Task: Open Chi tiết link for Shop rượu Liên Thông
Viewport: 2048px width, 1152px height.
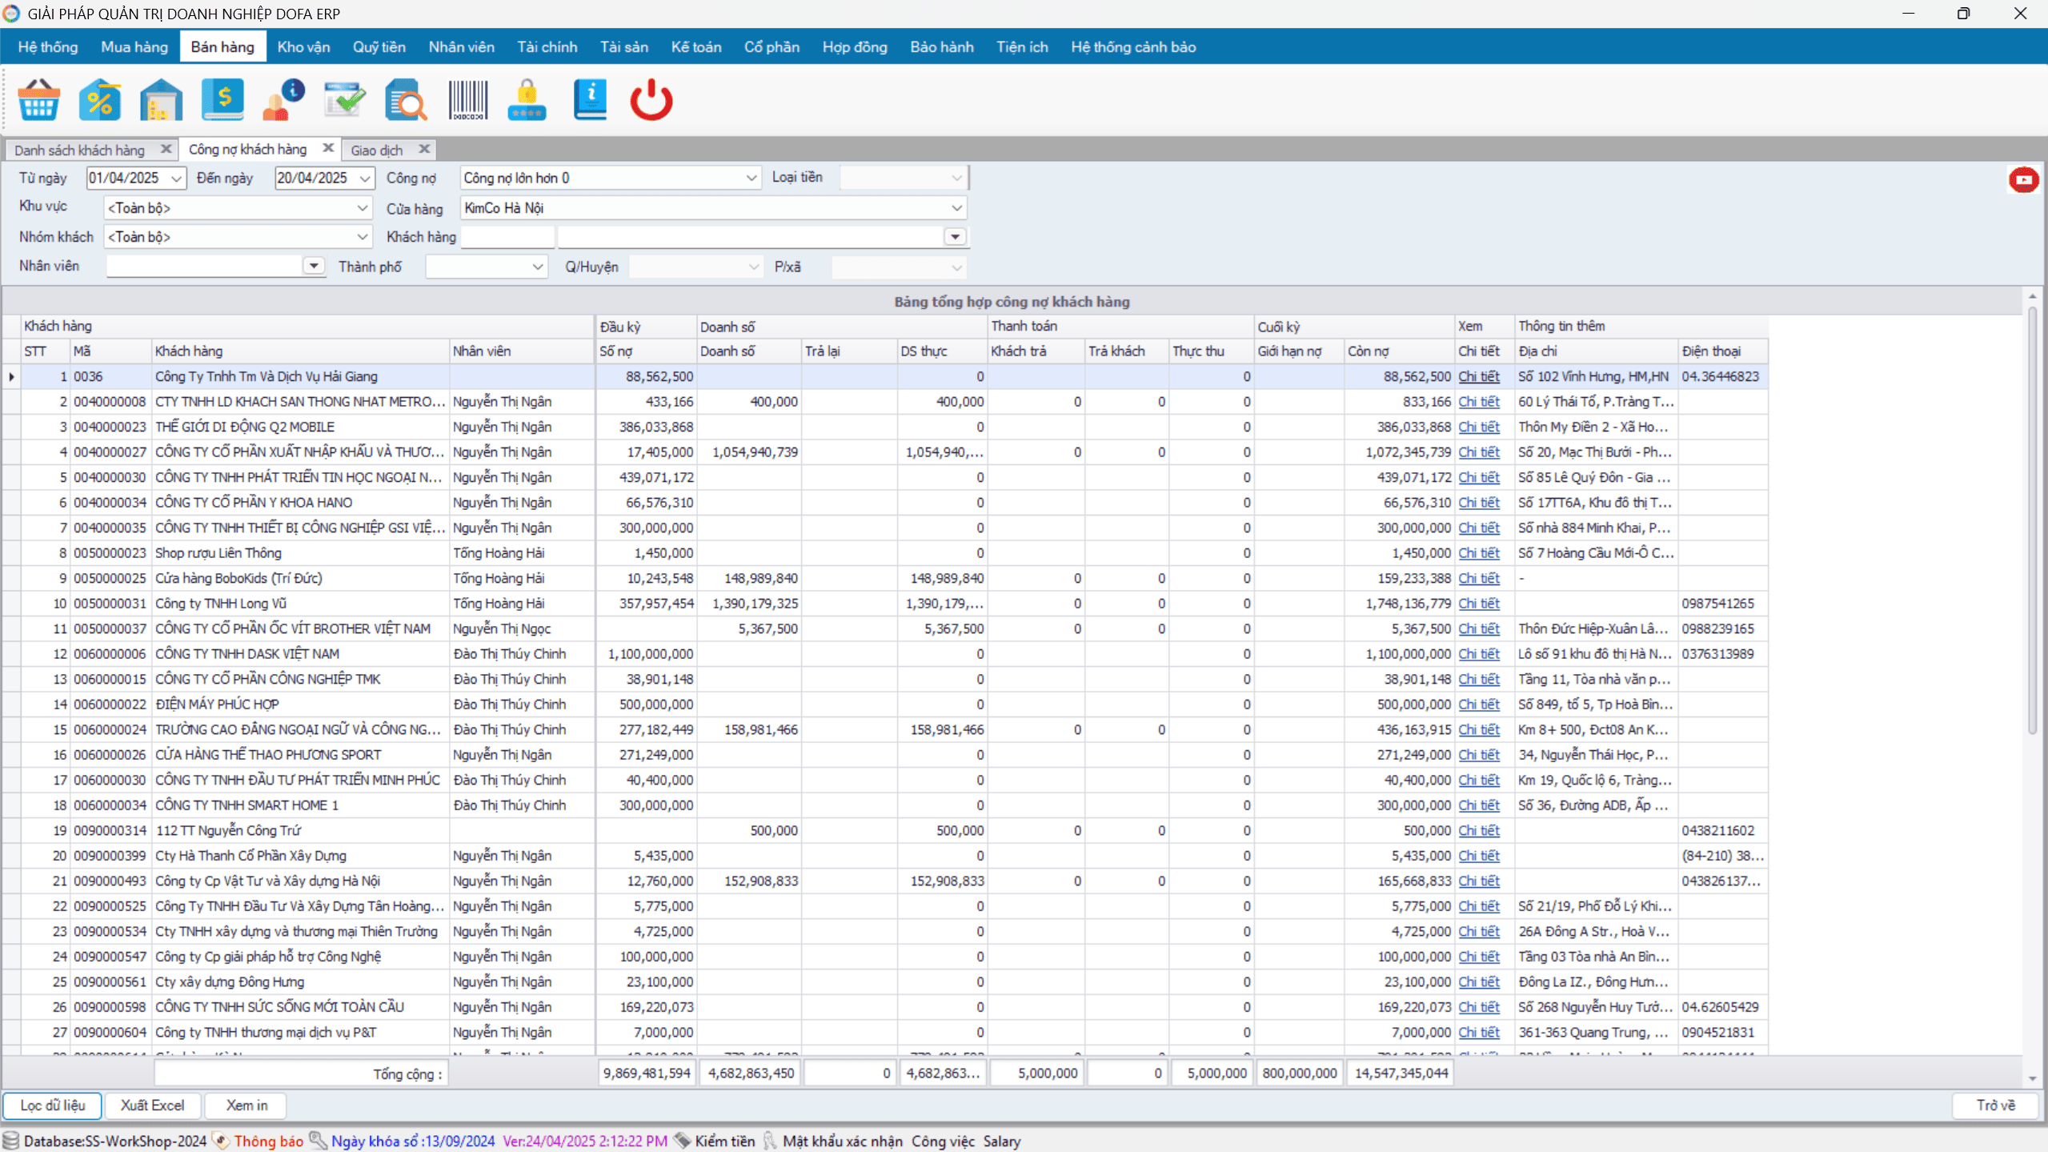Action: click(x=1478, y=553)
